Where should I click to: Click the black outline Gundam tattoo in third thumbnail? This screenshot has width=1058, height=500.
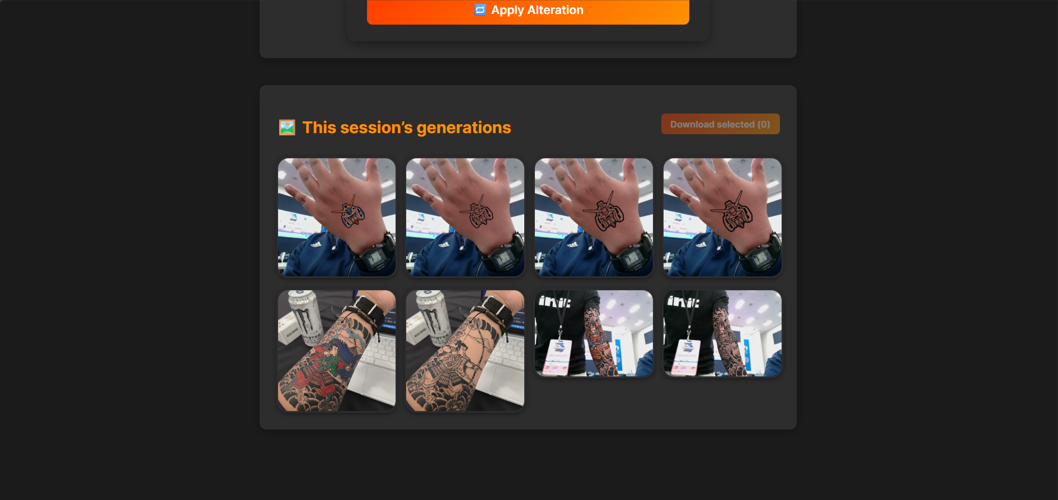pyautogui.click(x=605, y=212)
